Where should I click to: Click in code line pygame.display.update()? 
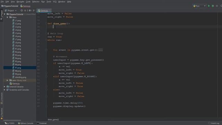coord(69,106)
